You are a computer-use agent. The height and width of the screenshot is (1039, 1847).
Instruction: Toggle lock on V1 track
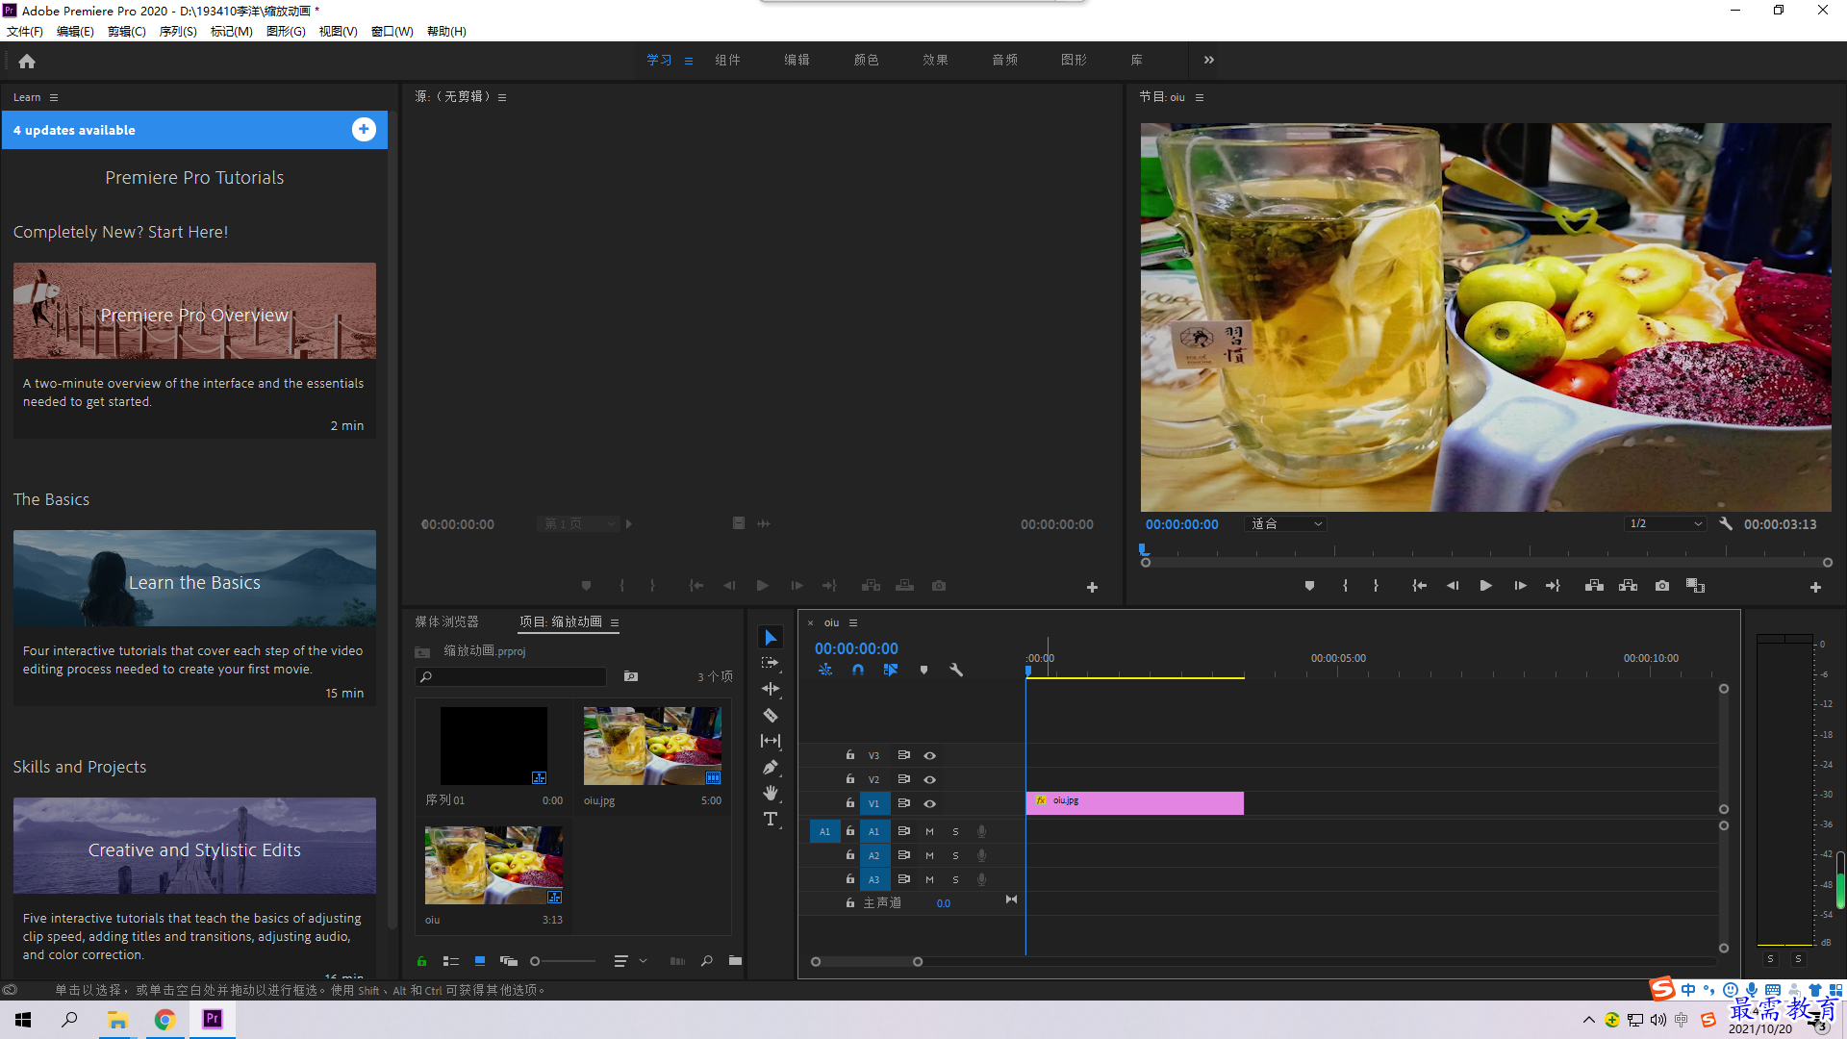click(x=850, y=803)
